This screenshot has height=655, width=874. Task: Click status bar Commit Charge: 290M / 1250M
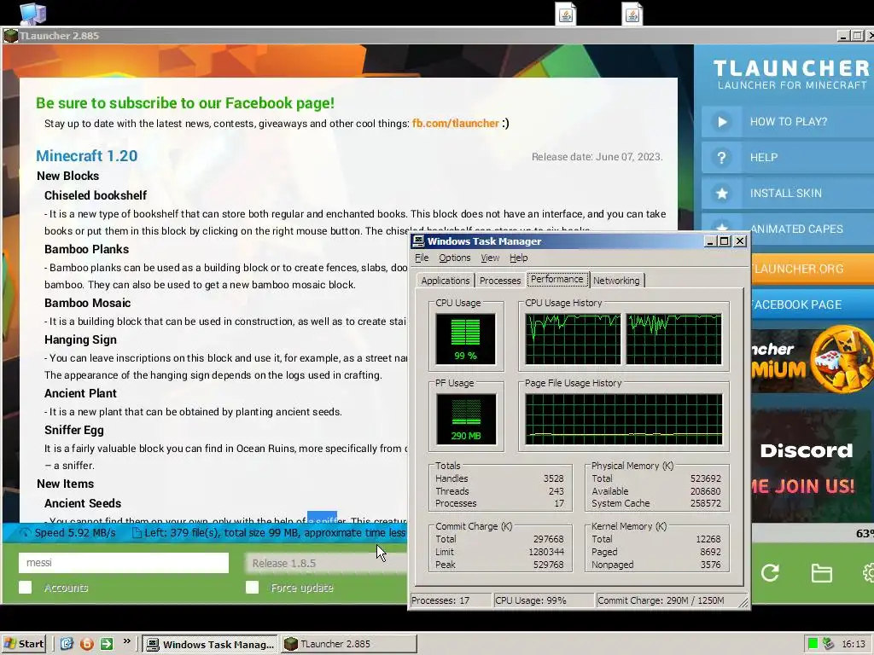pos(666,600)
